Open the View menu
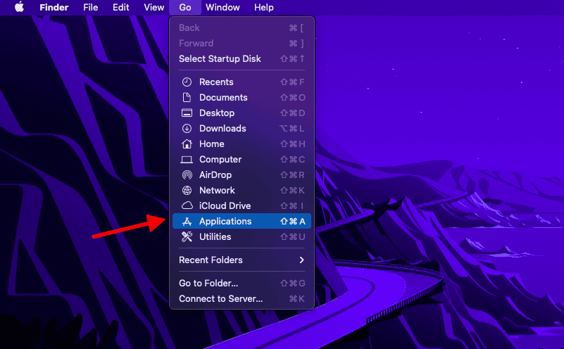This screenshot has height=349, width=564. 153,8
